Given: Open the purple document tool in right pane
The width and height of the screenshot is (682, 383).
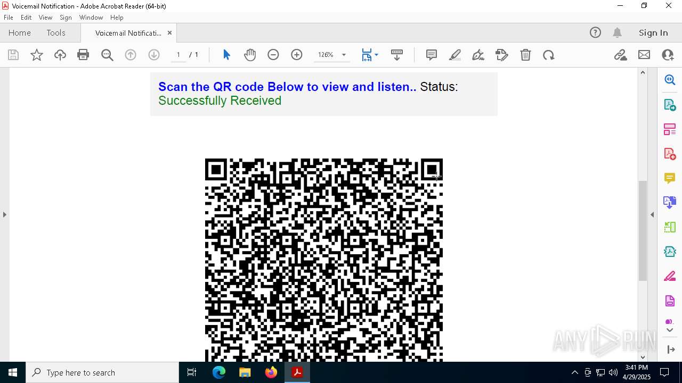Looking at the screenshot, I should tap(670, 301).
